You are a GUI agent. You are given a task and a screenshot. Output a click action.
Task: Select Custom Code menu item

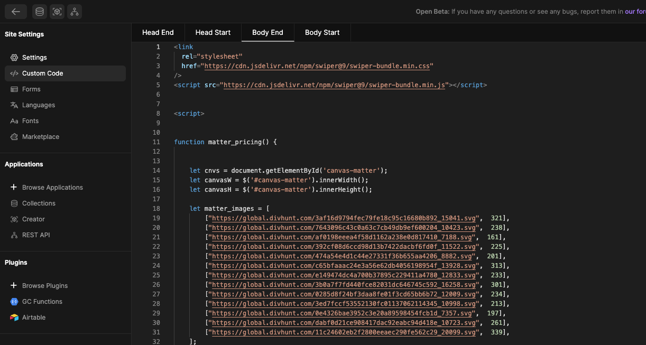click(x=65, y=73)
